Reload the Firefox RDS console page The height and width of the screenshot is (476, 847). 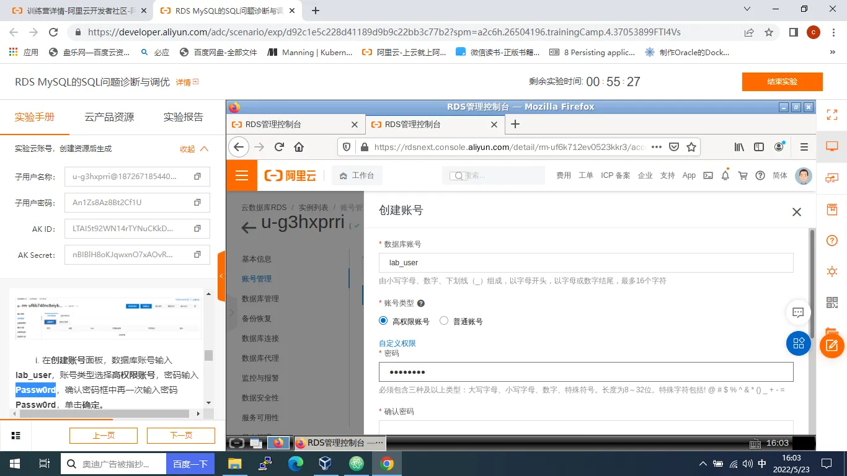279,147
